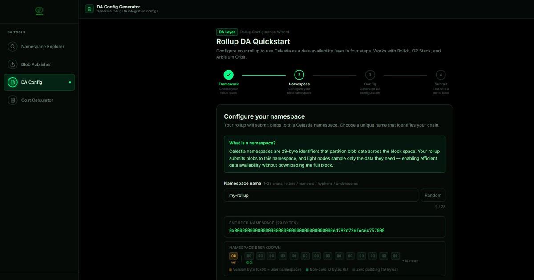
Task: Select step 3 Config circle
Action: pyautogui.click(x=370, y=75)
